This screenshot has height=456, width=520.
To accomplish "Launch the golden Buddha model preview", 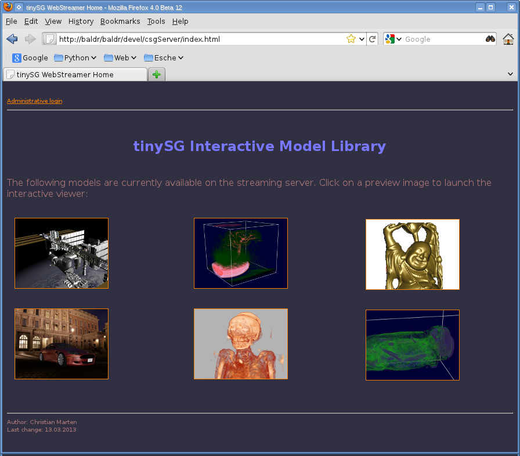I will [412, 254].
